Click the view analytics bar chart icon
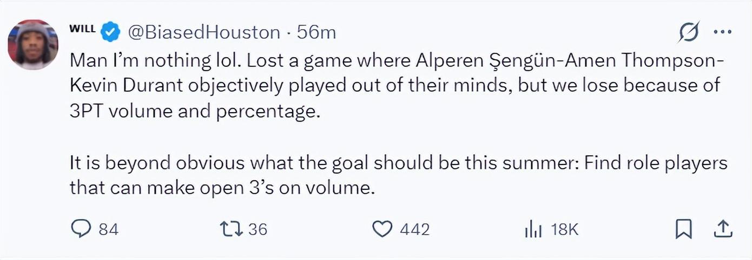Screen dimensions: 752x260 533,229
